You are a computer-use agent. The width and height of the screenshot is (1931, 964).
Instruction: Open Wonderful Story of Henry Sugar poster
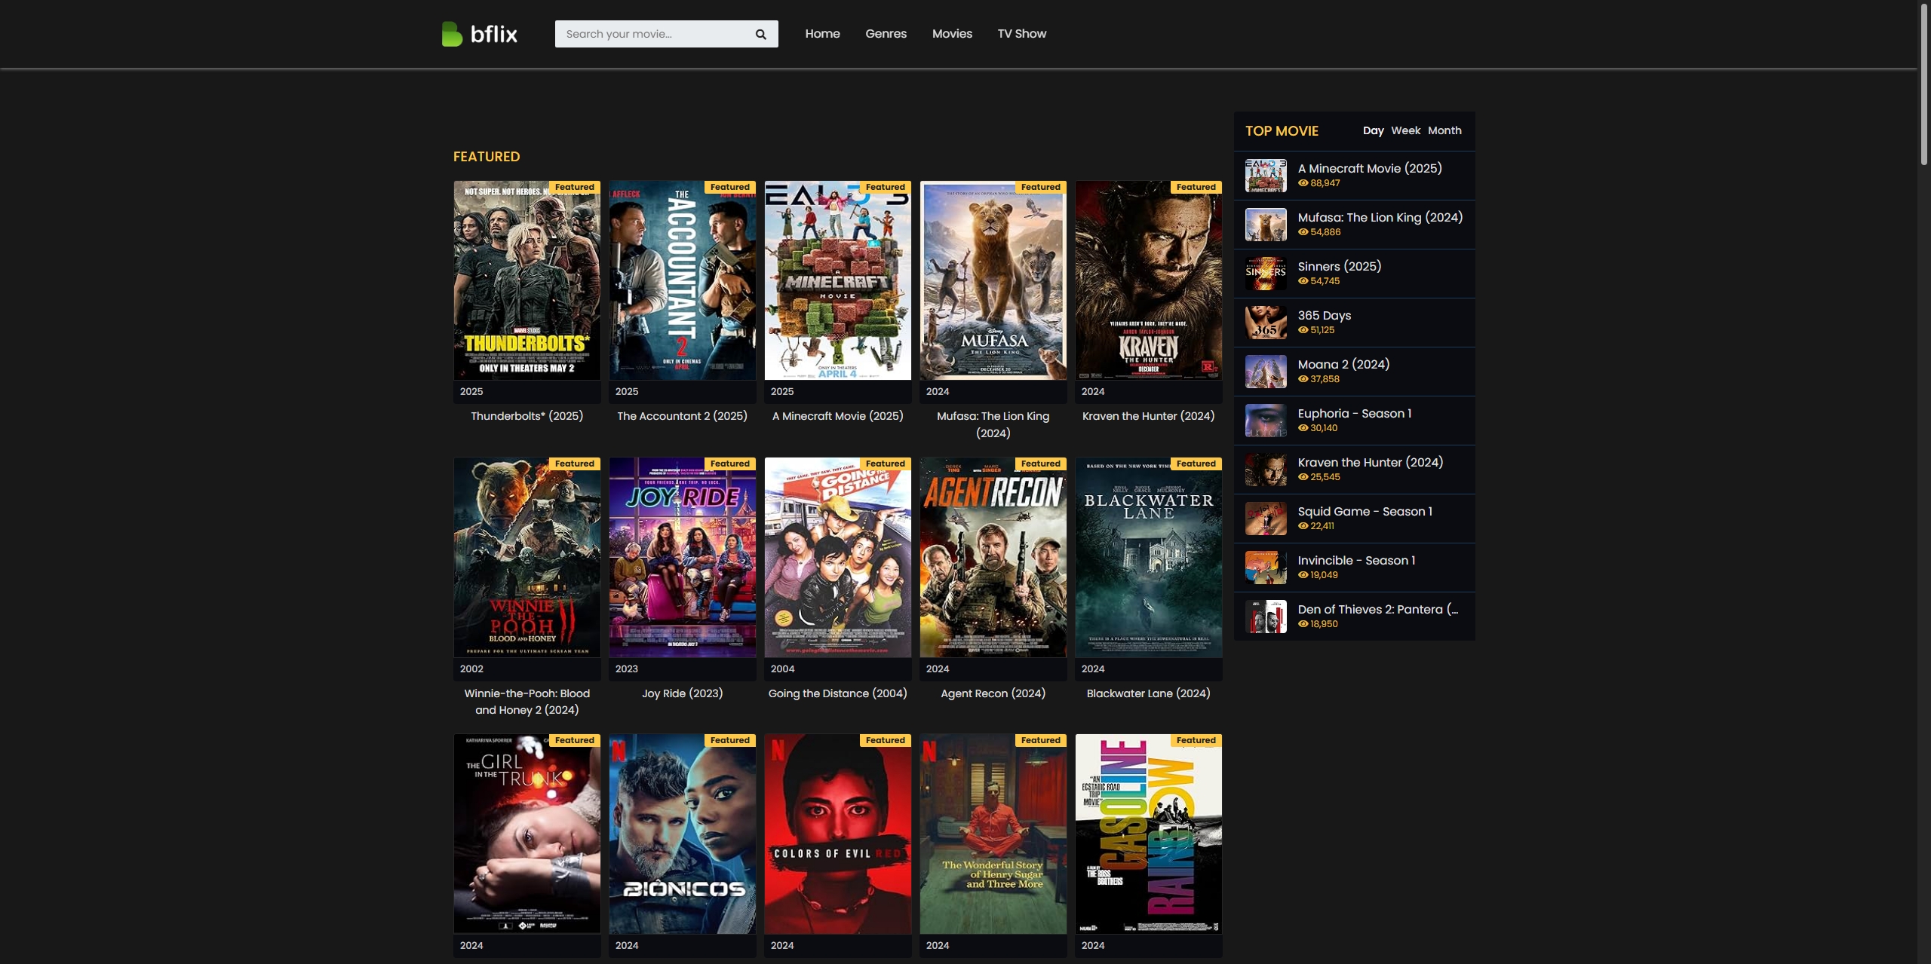(x=993, y=834)
